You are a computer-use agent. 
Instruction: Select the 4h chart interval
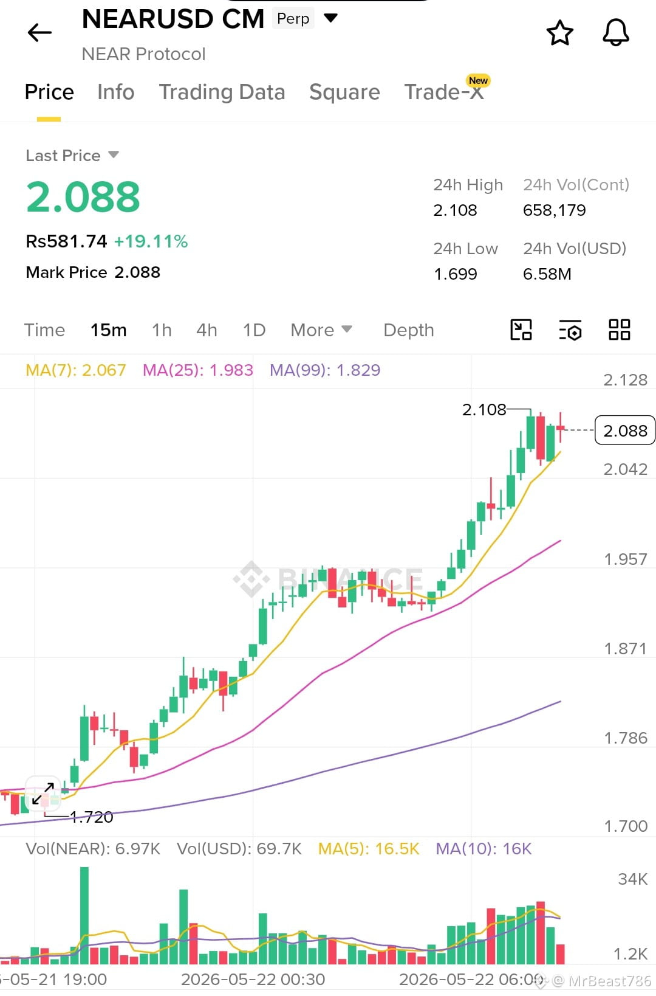(207, 330)
